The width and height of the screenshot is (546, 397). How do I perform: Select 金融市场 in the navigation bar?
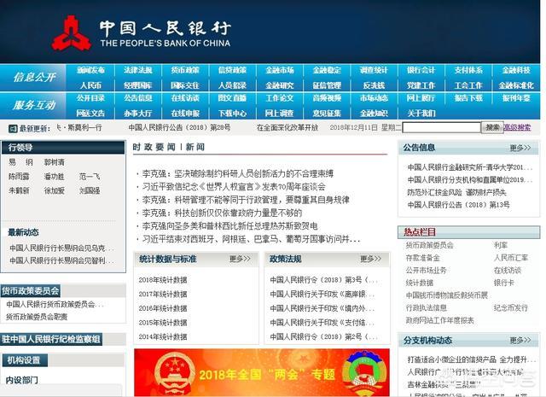[x=280, y=70]
